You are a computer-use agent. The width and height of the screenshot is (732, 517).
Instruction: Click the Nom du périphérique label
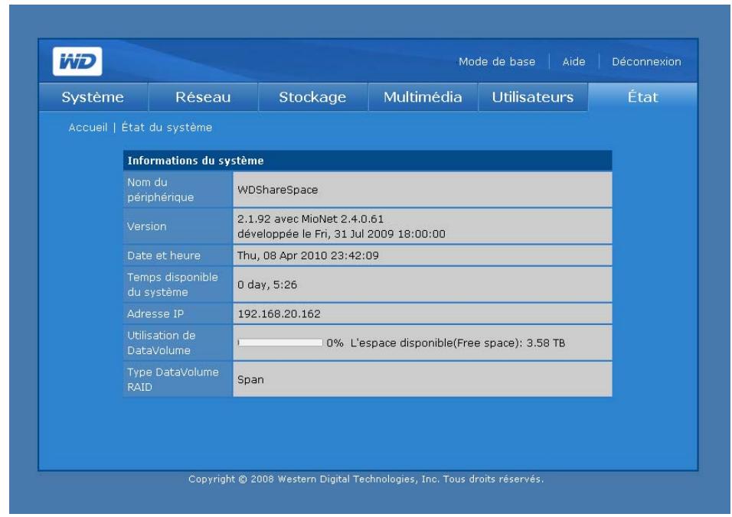click(160, 190)
